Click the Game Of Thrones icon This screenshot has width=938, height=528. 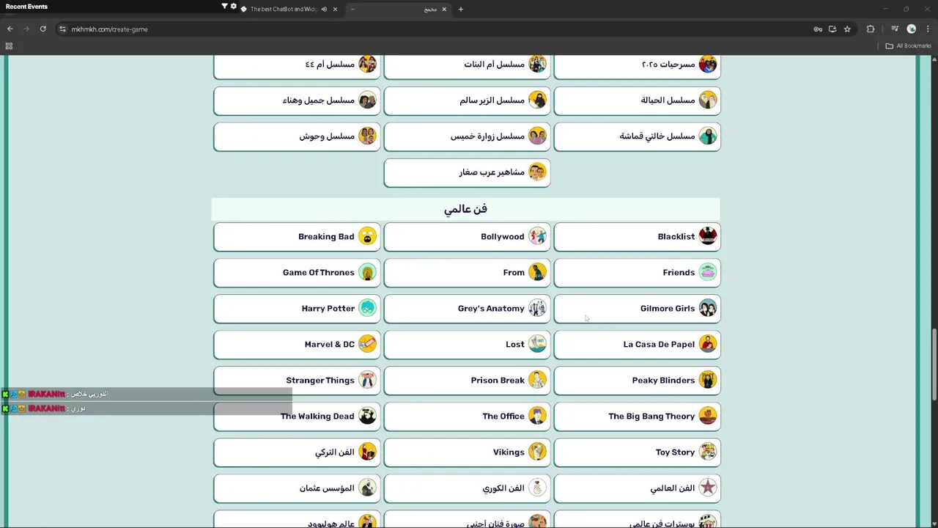pos(367,272)
